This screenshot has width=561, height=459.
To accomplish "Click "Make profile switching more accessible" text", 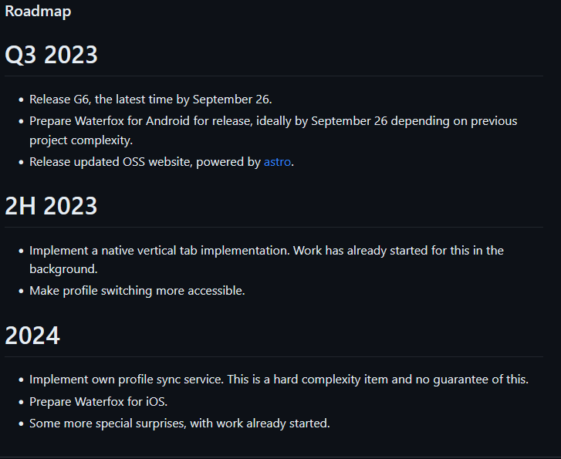I will pyautogui.click(x=137, y=291).
